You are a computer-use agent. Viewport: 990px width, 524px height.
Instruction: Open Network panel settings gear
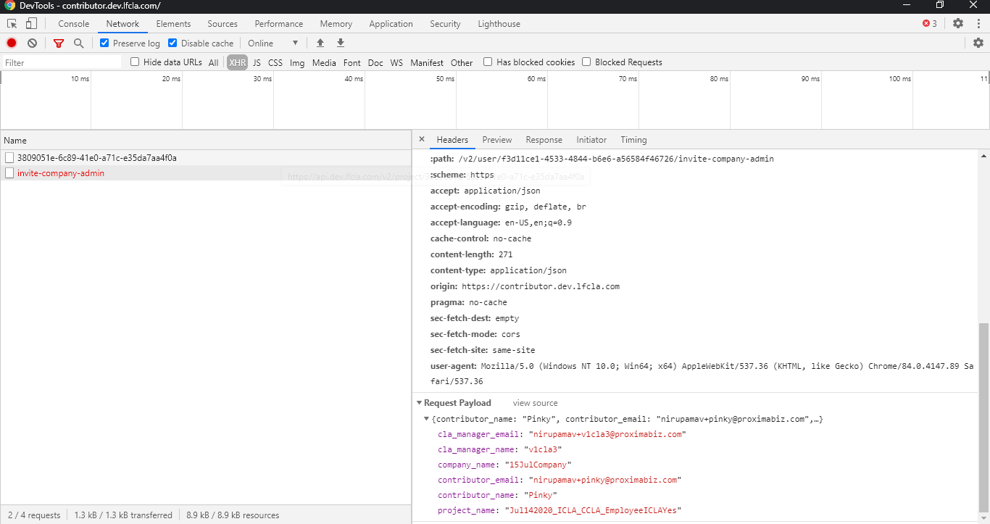coord(978,43)
